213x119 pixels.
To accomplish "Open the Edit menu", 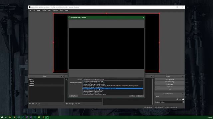I will pos(34,10).
